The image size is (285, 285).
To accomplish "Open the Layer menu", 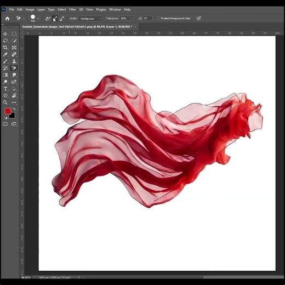I will pyautogui.click(x=41, y=9).
